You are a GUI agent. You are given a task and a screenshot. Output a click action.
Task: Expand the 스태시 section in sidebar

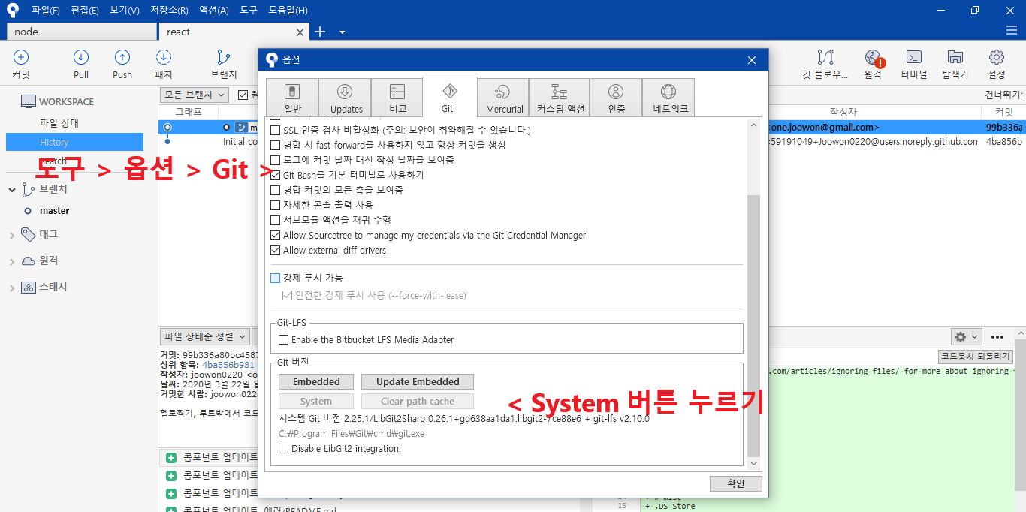12,288
